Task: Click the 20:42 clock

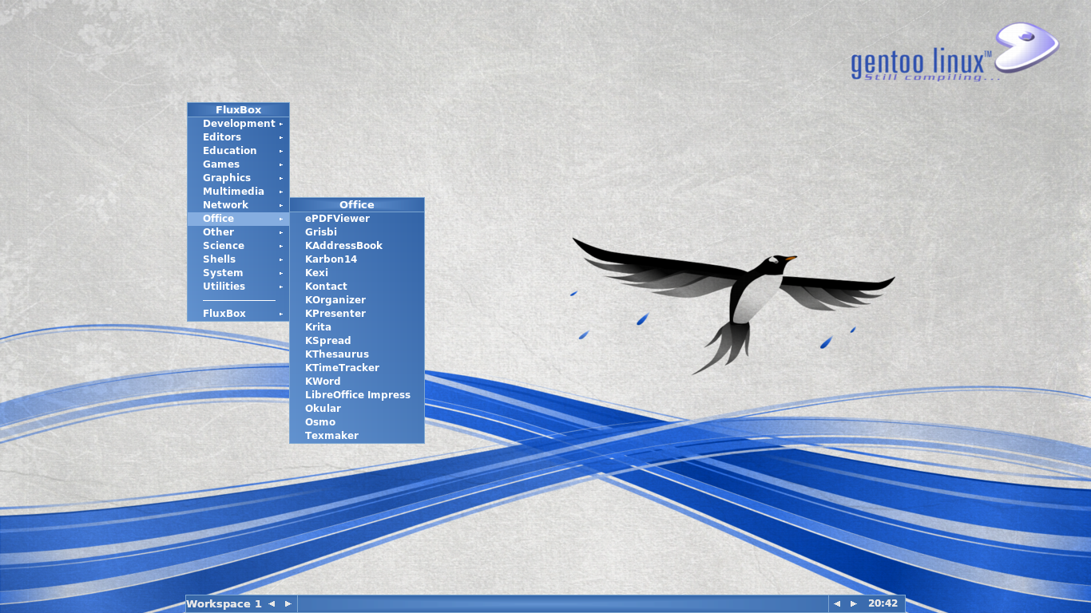Action: coord(883,604)
